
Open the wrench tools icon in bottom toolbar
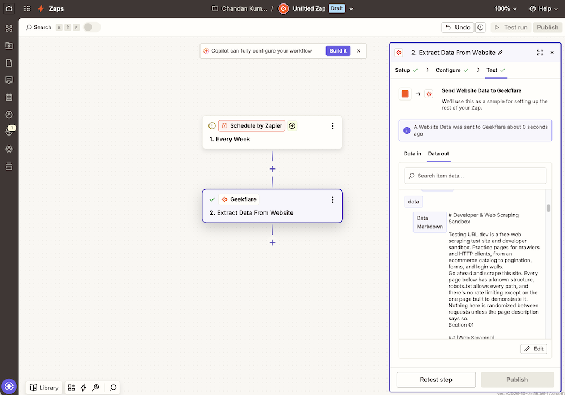(95, 388)
